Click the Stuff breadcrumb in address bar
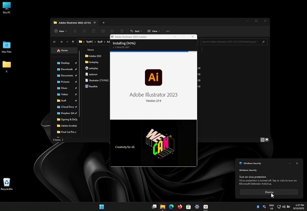The image size is (307, 211). click(x=100, y=42)
